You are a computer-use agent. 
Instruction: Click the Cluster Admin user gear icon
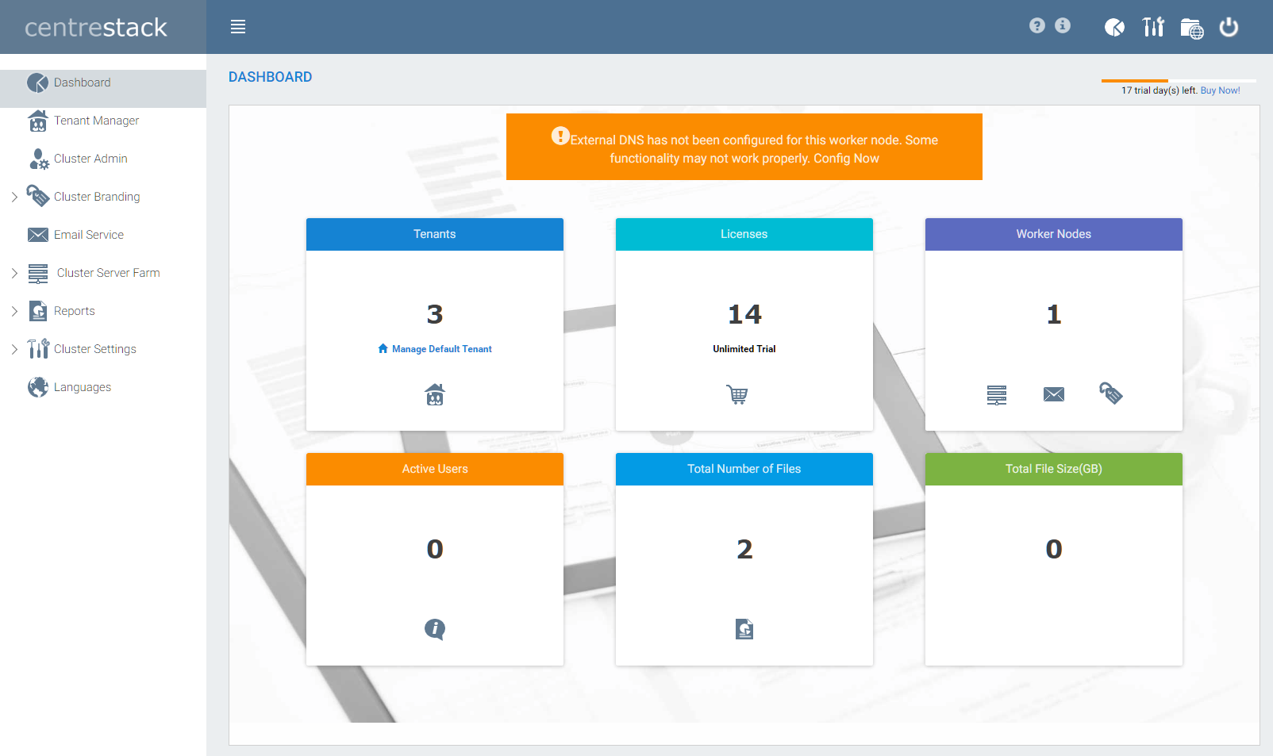click(x=39, y=159)
